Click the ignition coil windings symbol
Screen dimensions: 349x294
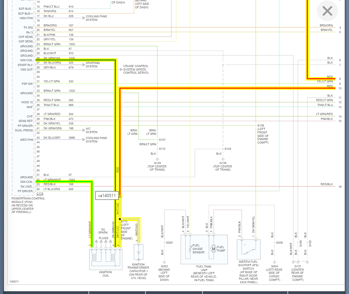coord(106,259)
